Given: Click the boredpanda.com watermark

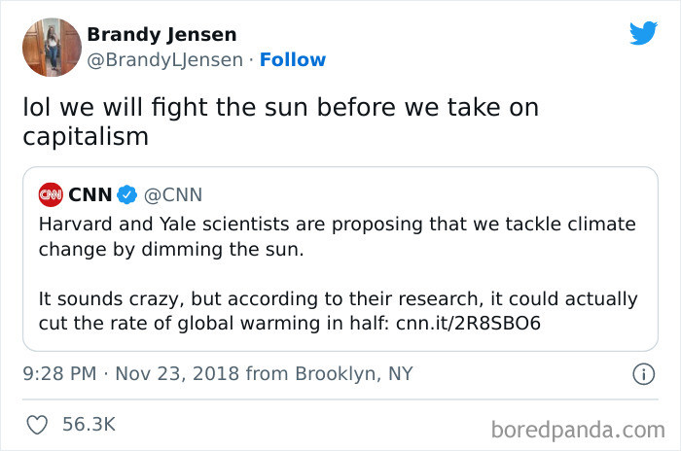Looking at the screenshot, I should click(x=578, y=431).
